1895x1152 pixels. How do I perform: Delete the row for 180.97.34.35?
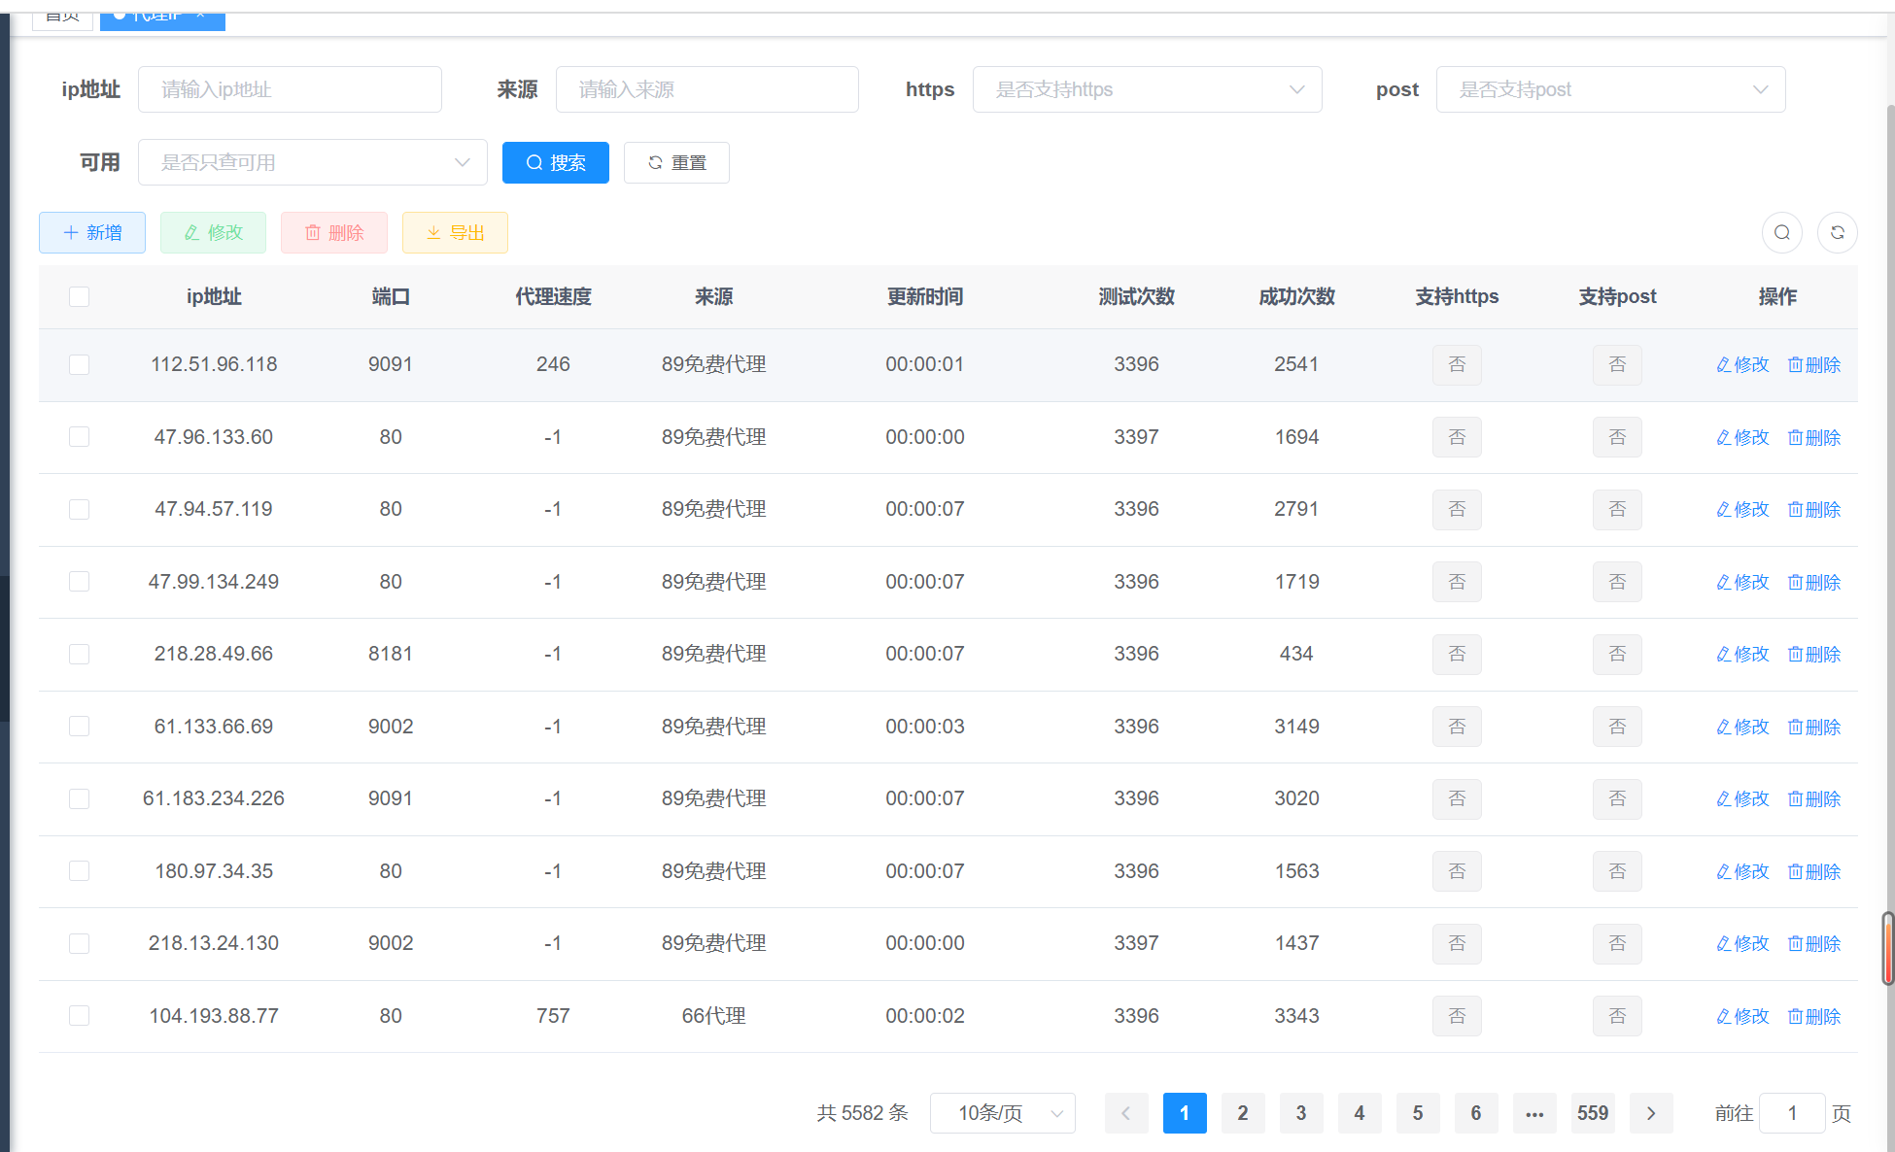[x=1814, y=871]
